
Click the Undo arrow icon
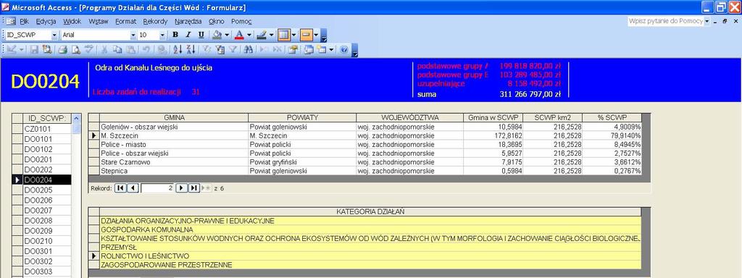(x=146, y=49)
